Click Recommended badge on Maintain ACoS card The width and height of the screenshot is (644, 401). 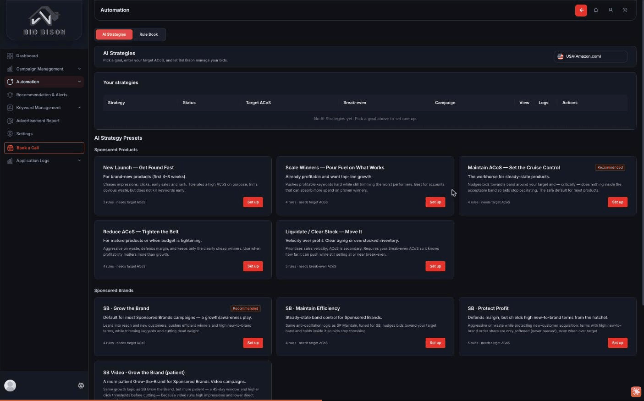coord(610,168)
